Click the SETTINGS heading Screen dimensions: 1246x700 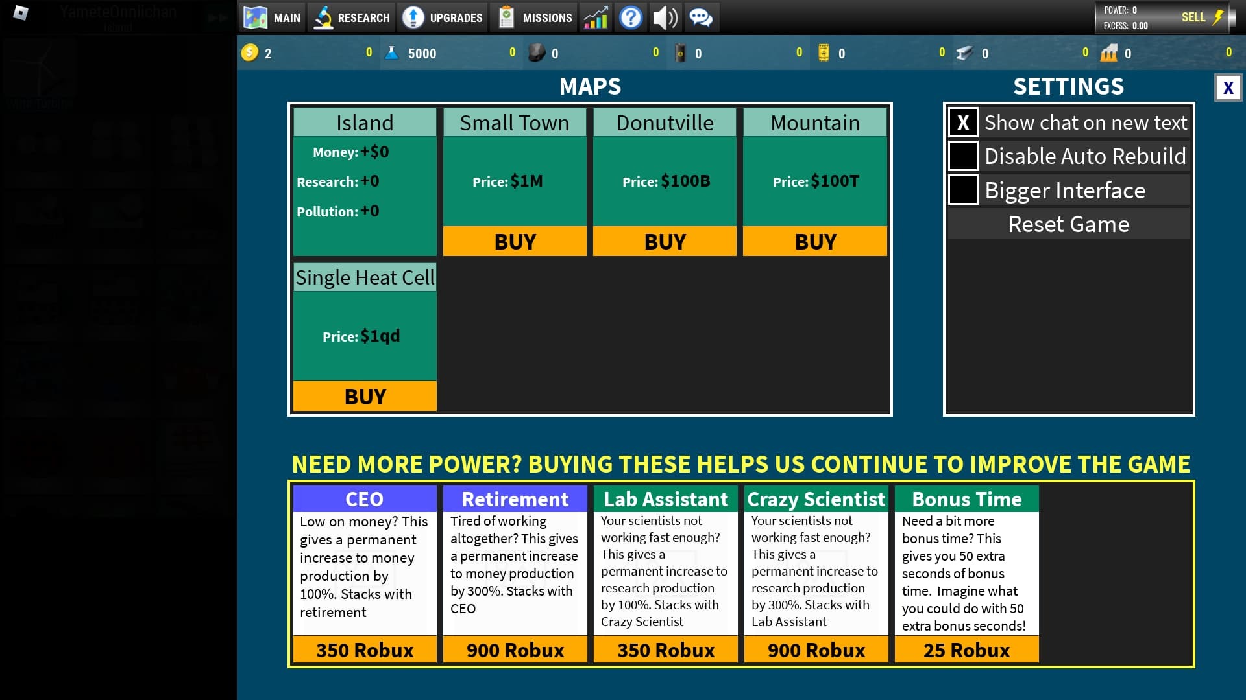click(1069, 86)
